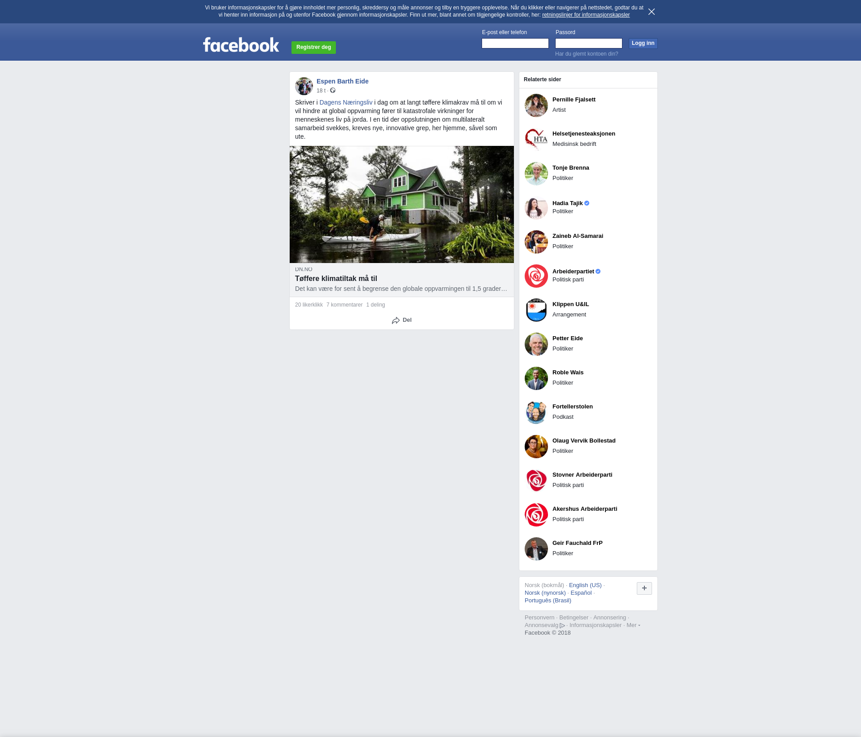Open Stovner Arbeiderparti page name
The height and width of the screenshot is (737, 861).
(583, 475)
